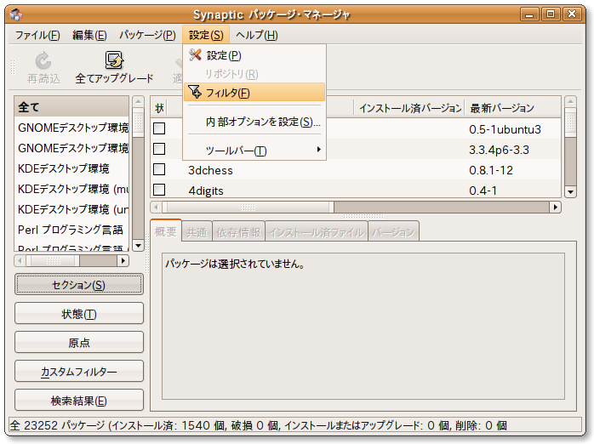Click the 4digits package name
The height and width of the screenshot is (444, 594).
[206, 191]
